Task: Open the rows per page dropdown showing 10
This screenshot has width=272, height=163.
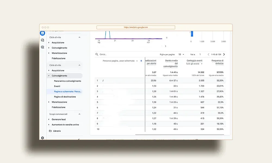Action: (181, 54)
